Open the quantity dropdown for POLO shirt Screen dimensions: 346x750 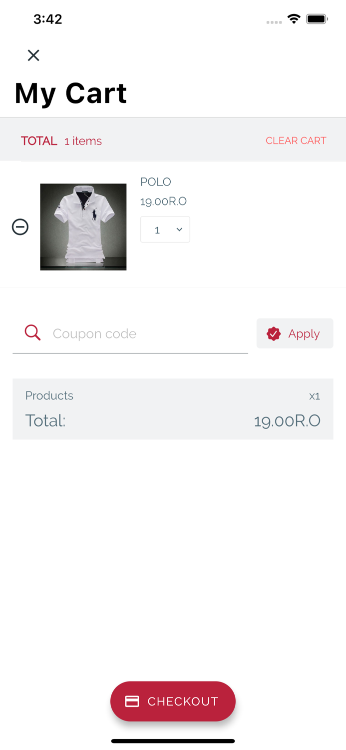pos(165,229)
